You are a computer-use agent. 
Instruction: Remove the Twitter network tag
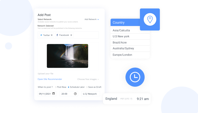(x=52, y=35)
